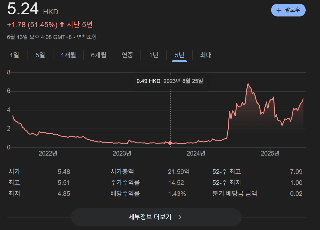The width and height of the screenshot is (320, 230).
Task: Click the 팔로우 follow button
Action: 288,10
